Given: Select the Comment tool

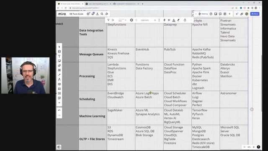Looking at the screenshot, I should pos(59,84).
